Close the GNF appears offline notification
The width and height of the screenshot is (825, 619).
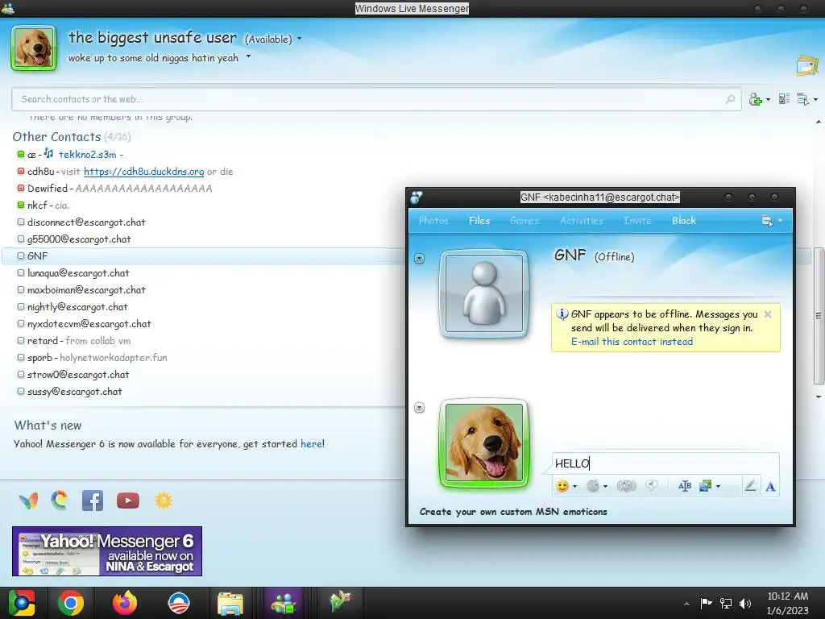(x=768, y=314)
